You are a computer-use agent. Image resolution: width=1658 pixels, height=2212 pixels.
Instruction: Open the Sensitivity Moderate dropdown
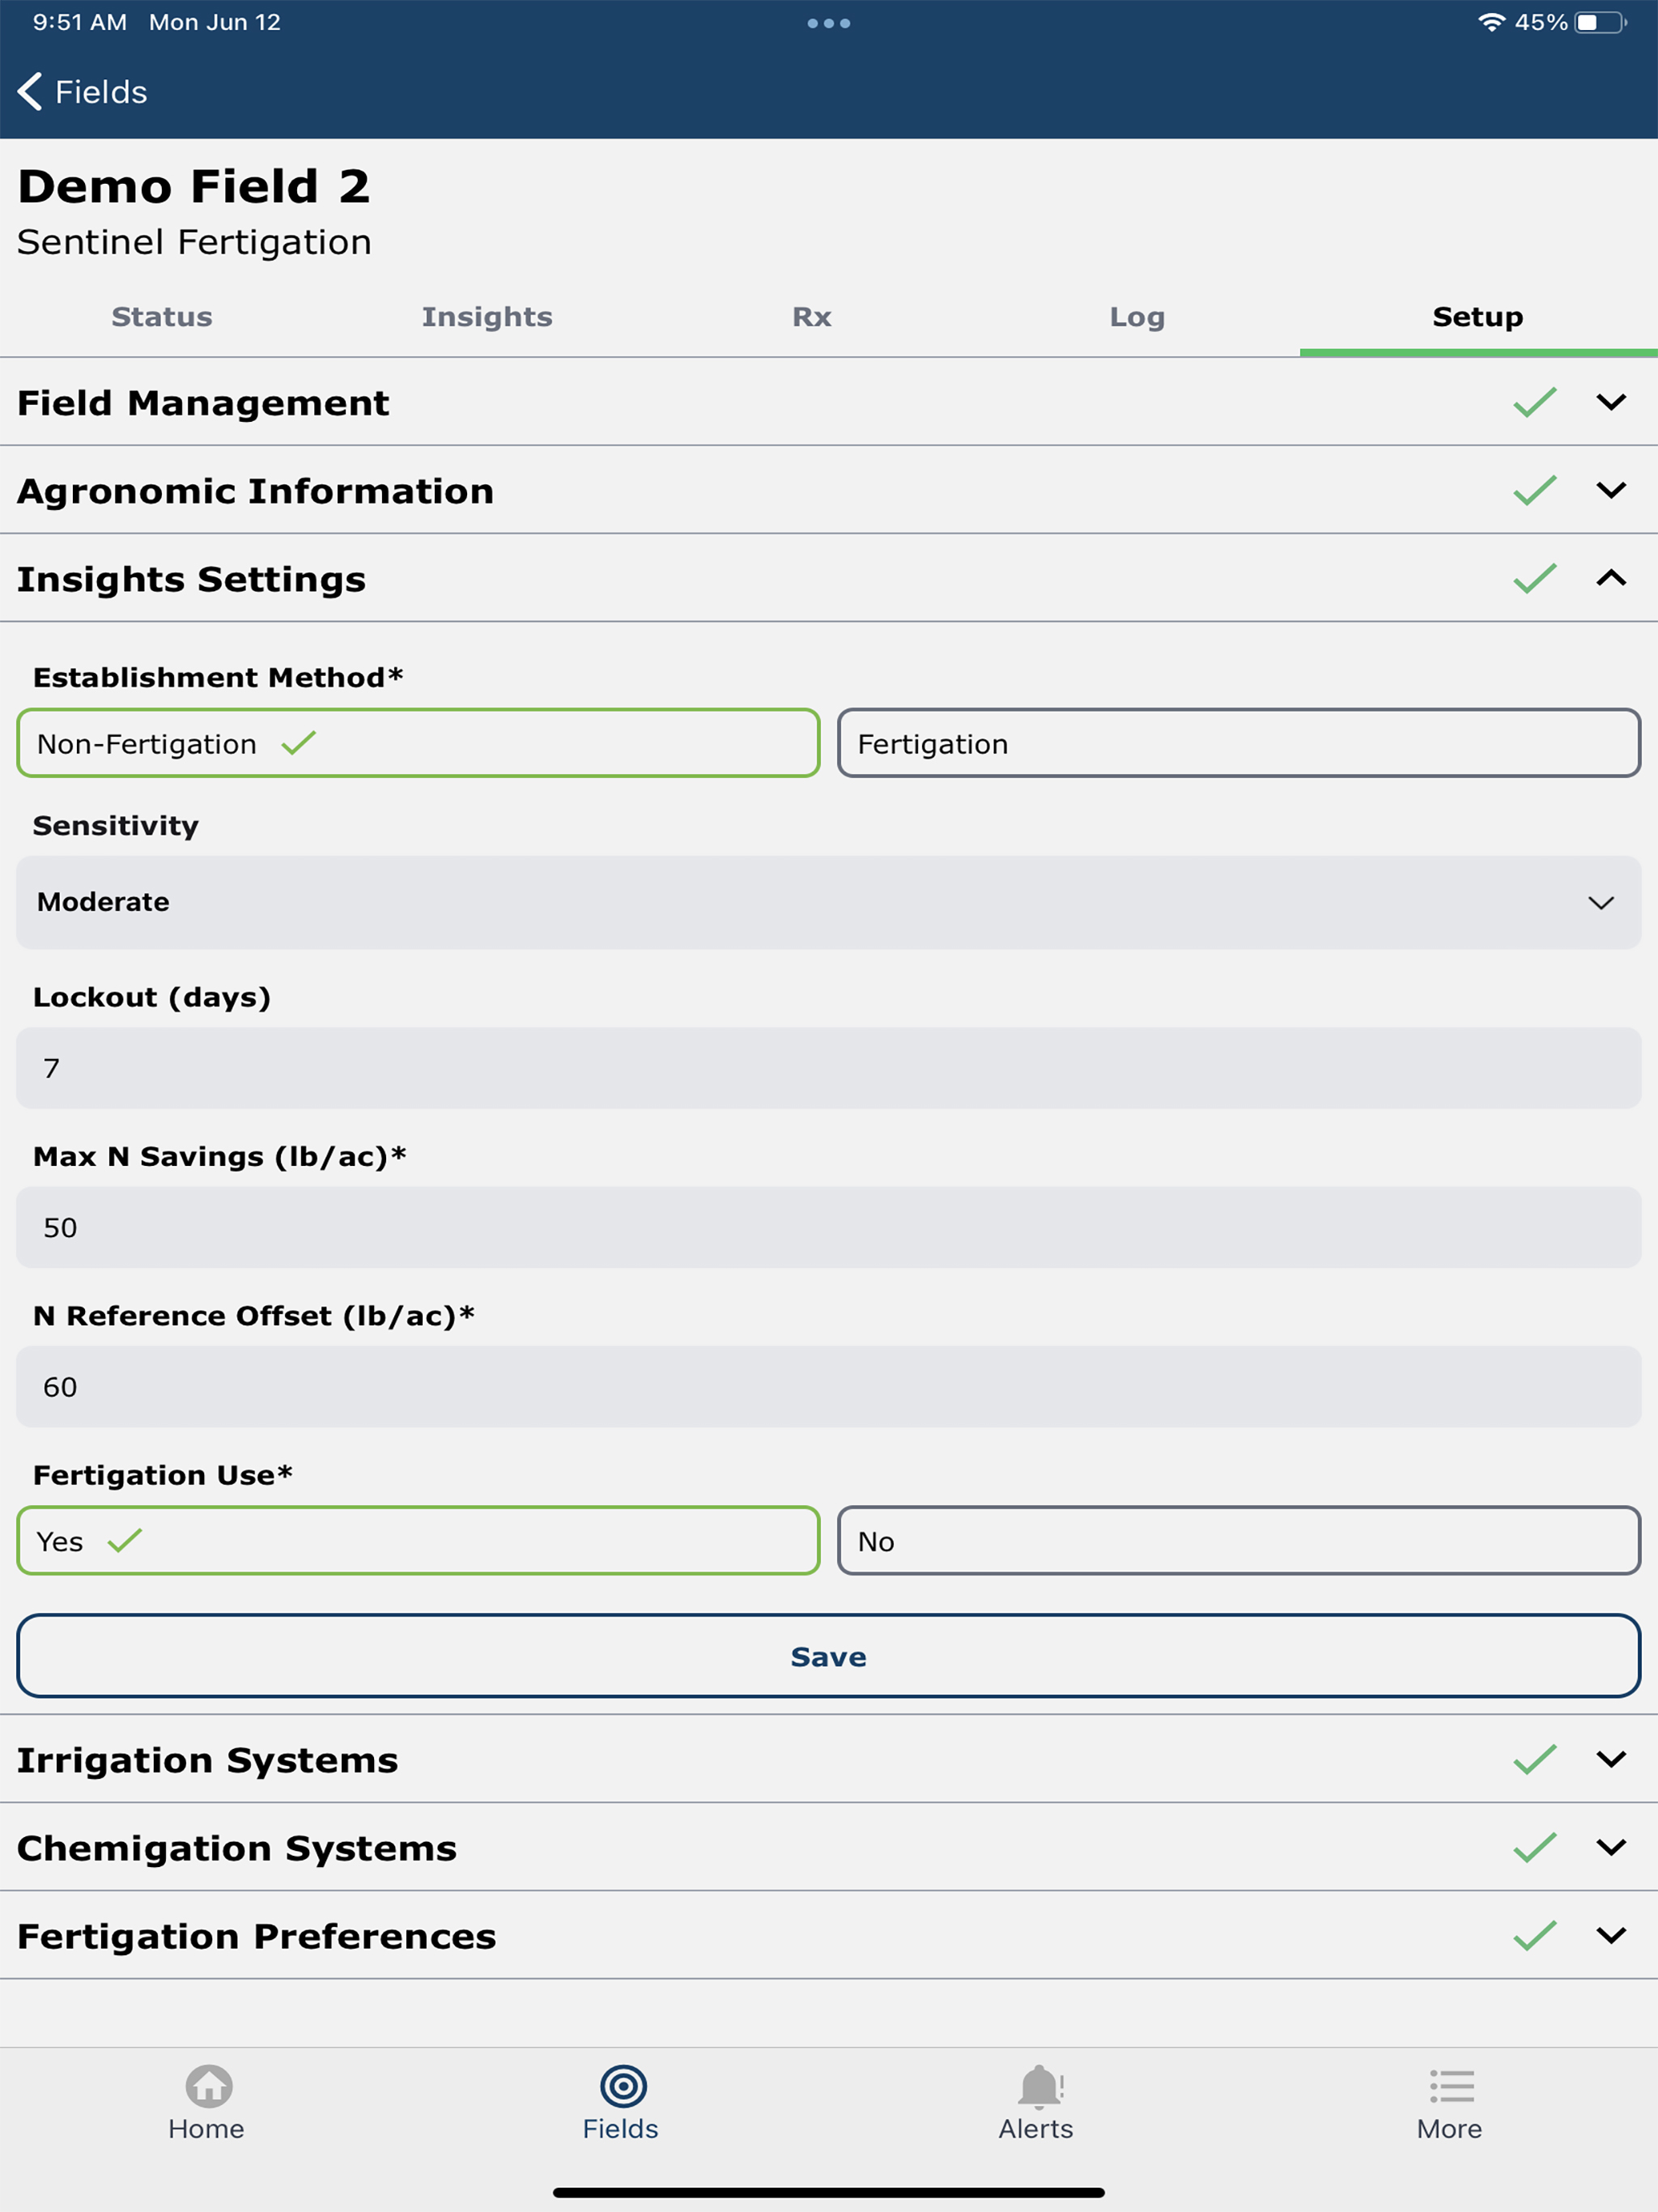pos(829,902)
